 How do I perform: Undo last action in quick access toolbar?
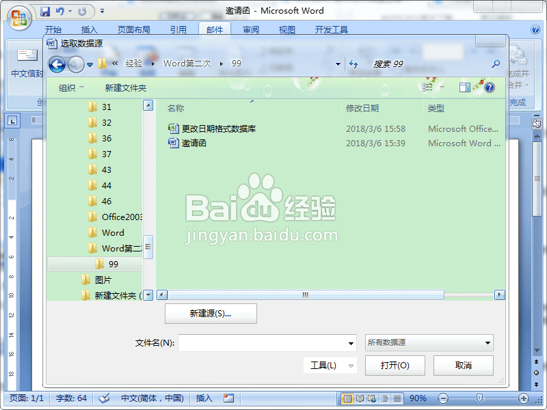60,12
